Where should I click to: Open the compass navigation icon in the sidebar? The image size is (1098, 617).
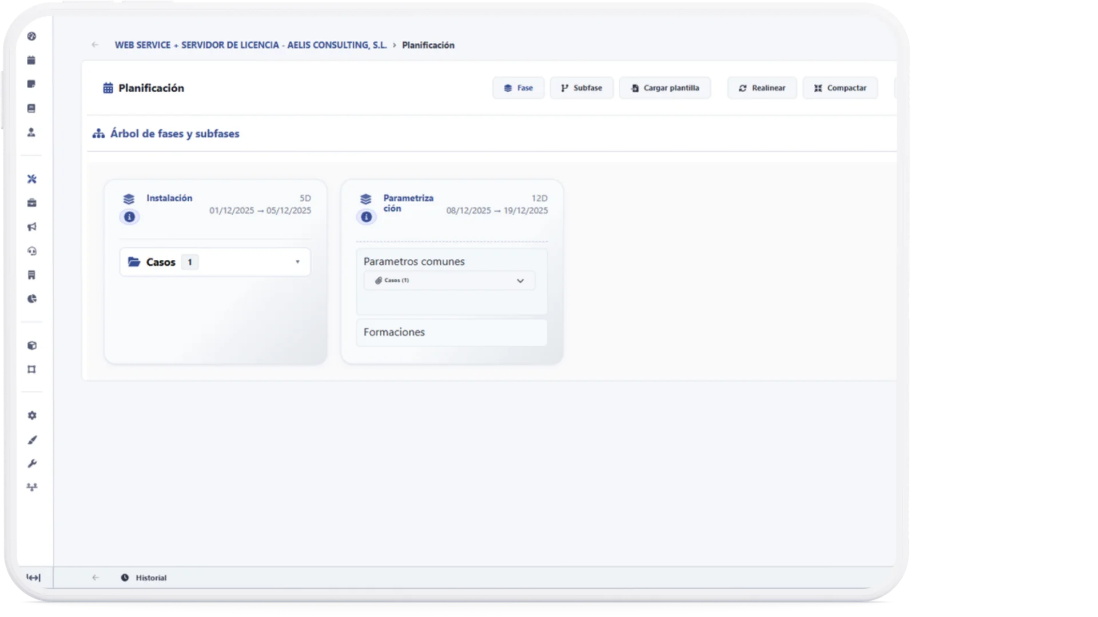(32, 36)
